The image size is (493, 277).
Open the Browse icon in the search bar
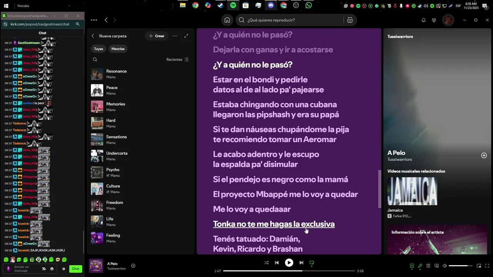[x=350, y=20]
